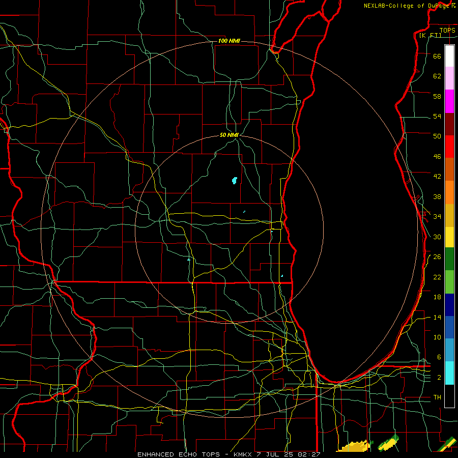The height and width of the screenshot is (458, 458).
Task: Click the light pink legend swatch
Action: [449, 78]
